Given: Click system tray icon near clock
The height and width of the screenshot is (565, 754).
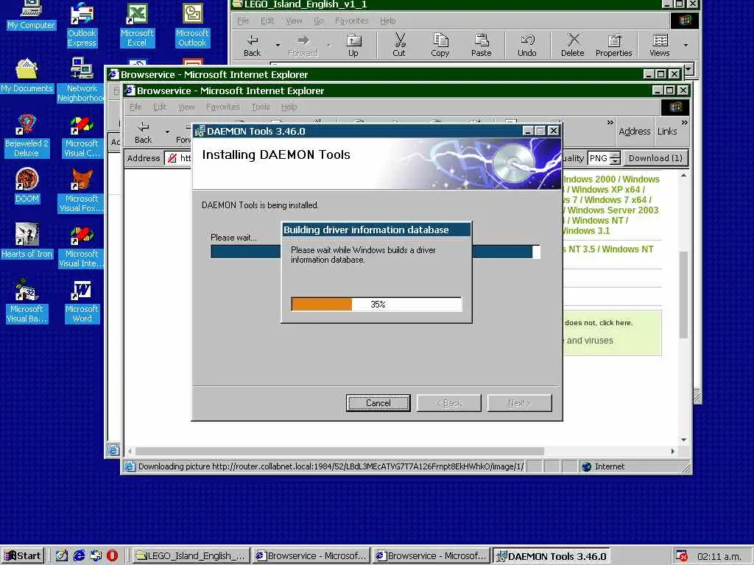Looking at the screenshot, I should click(682, 556).
